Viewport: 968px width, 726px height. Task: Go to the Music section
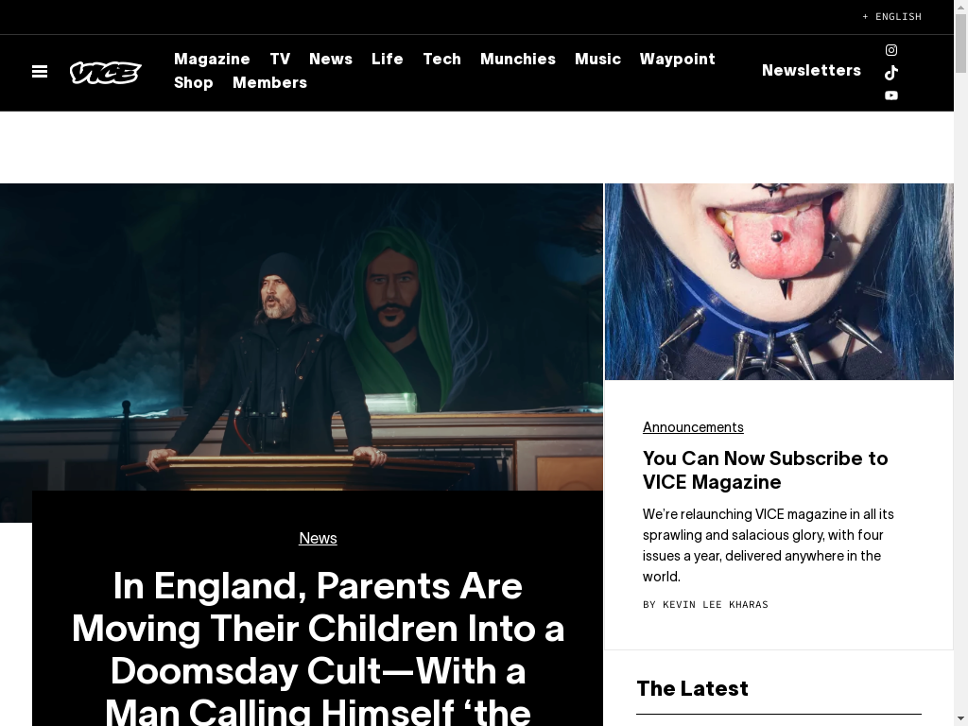pos(597,60)
